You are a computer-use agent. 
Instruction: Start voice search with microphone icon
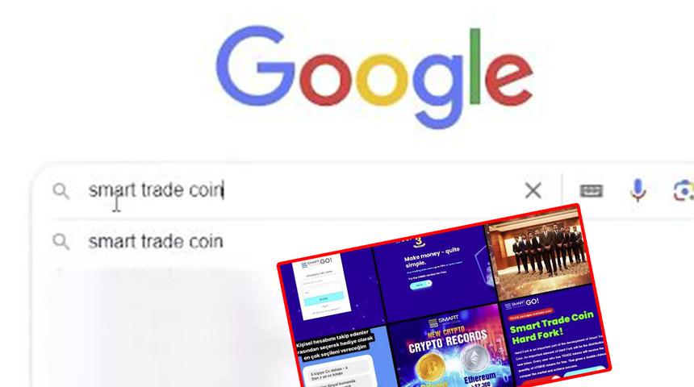[x=638, y=190]
